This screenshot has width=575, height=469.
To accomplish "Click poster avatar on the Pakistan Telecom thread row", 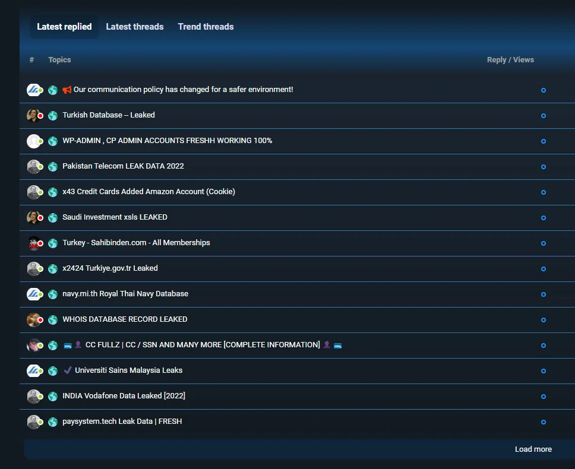I will coord(34,167).
